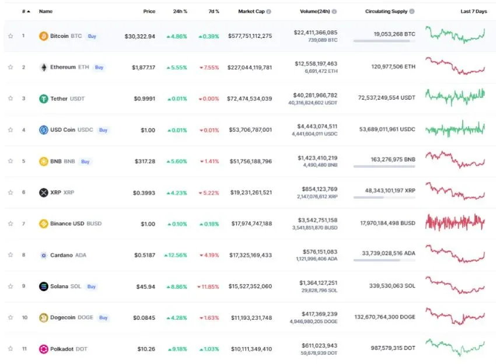Favorite Polkadot with its star icon

point(11,349)
